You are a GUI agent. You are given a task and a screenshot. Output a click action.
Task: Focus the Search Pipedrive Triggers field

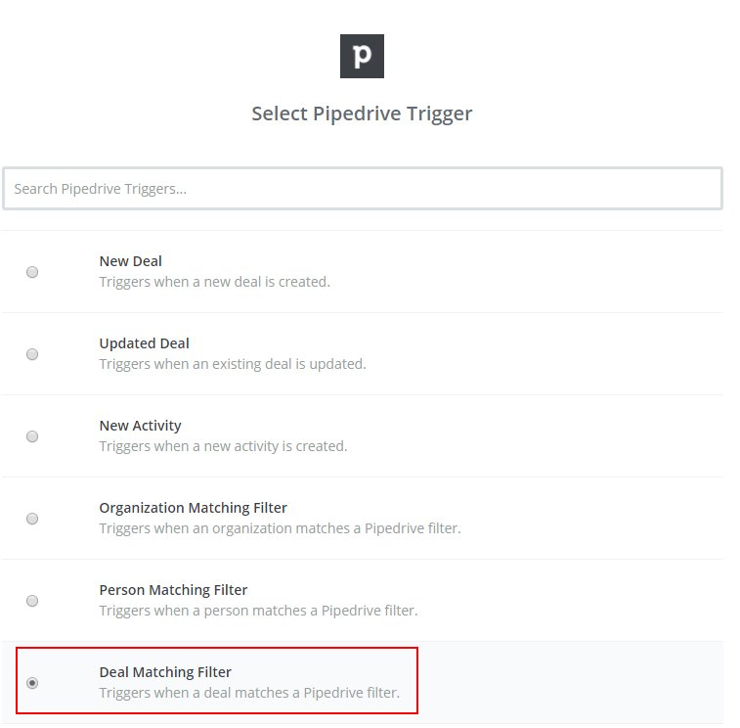[363, 189]
